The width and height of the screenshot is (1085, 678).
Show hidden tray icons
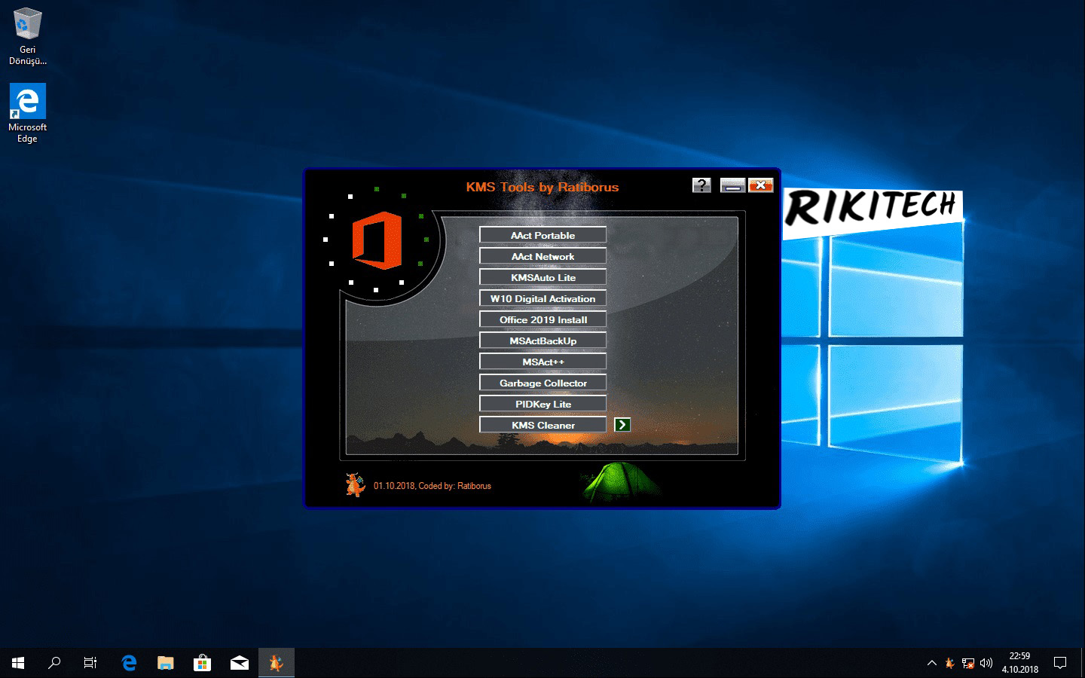click(932, 663)
